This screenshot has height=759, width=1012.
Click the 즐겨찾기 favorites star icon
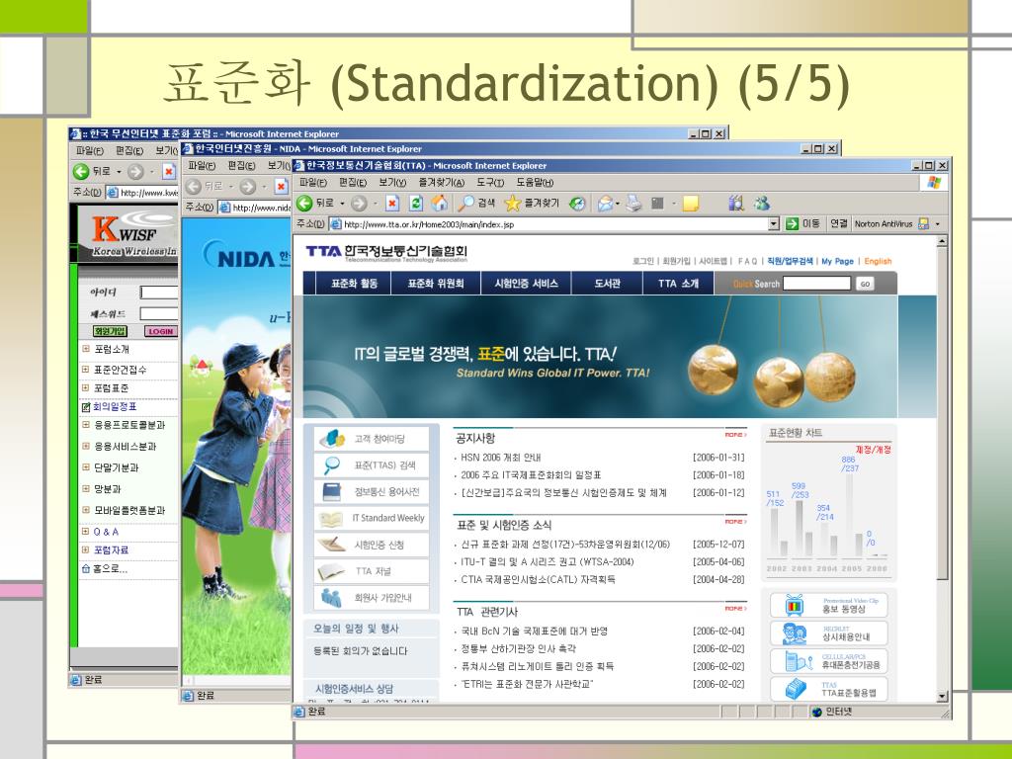[513, 204]
